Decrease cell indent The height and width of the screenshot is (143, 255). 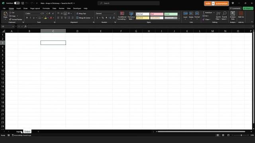pos(69,18)
